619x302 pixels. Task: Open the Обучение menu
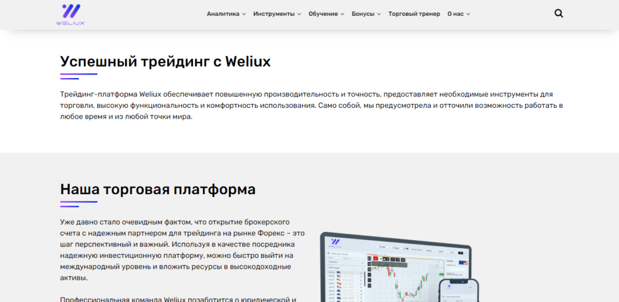pyautogui.click(x=326, y=14)
